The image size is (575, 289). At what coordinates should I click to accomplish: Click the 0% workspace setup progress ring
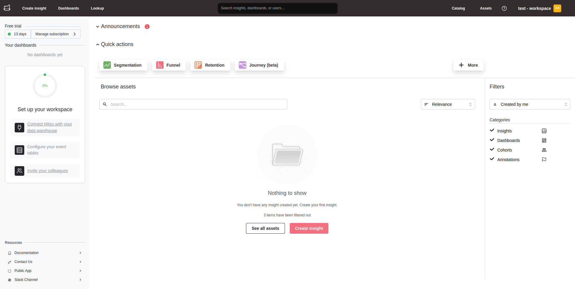coord(45,85)
